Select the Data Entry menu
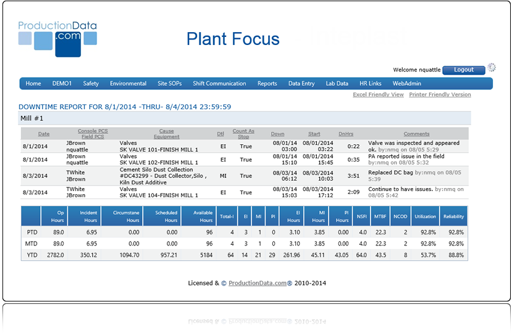 tap(301, 84)
